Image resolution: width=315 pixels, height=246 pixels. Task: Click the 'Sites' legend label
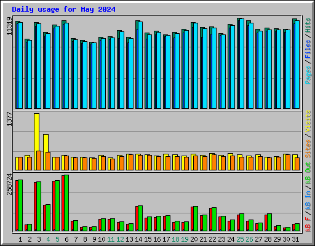point(308,149)
